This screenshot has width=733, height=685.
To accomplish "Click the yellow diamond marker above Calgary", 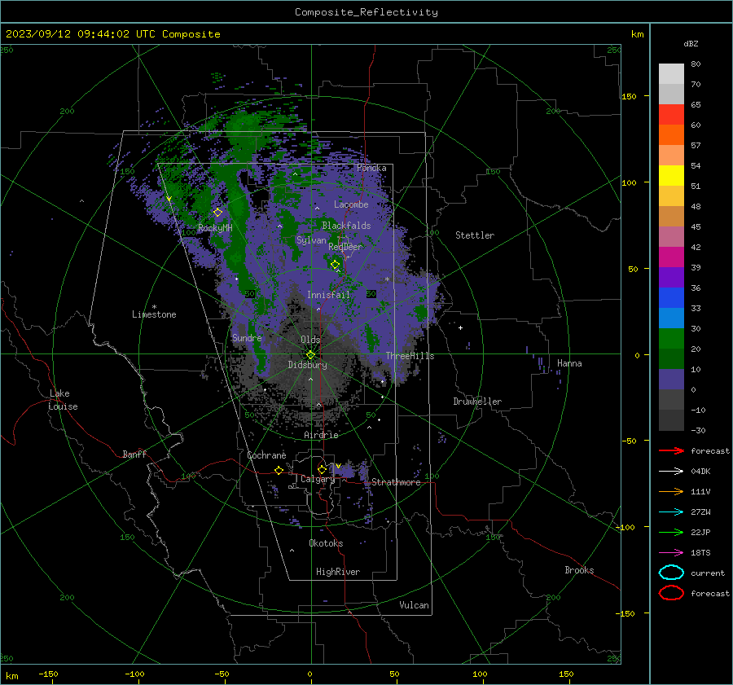I will (x=322, y=469).
